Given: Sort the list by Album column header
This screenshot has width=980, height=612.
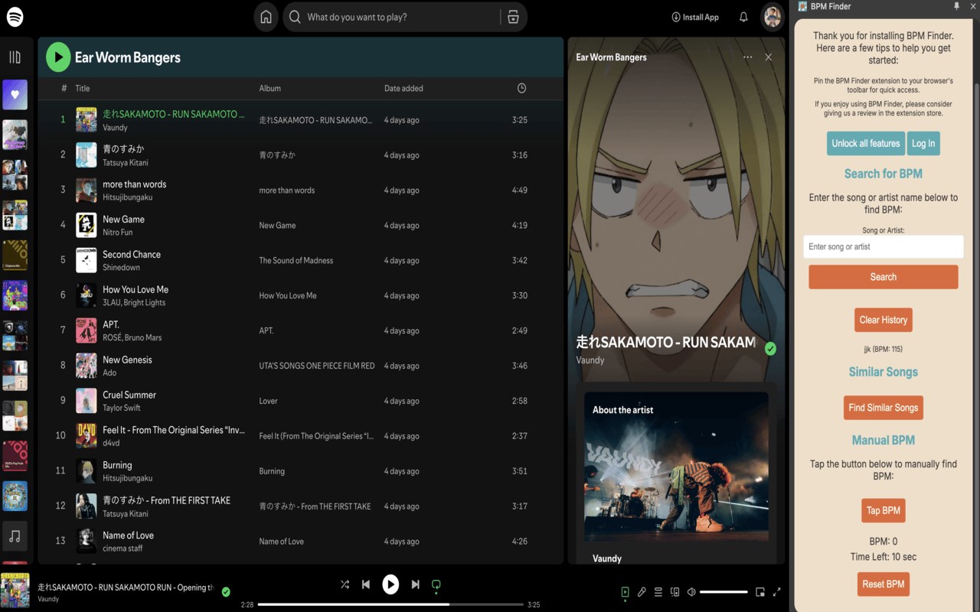Looking at the screenshot, I should 270,88.
